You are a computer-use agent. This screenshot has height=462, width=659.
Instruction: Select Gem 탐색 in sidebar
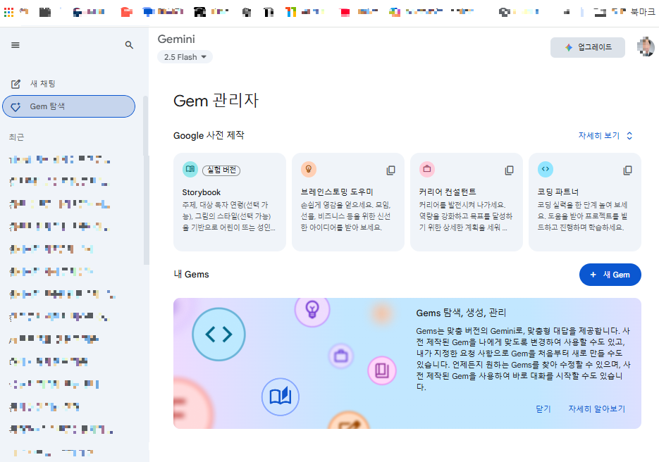click(x=68, y=106)
